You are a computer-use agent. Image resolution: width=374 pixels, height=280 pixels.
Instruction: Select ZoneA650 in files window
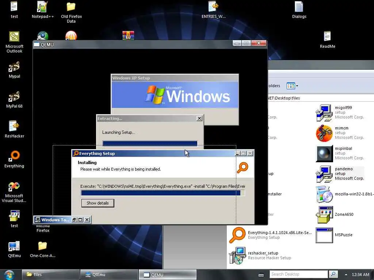click(335, 214)
